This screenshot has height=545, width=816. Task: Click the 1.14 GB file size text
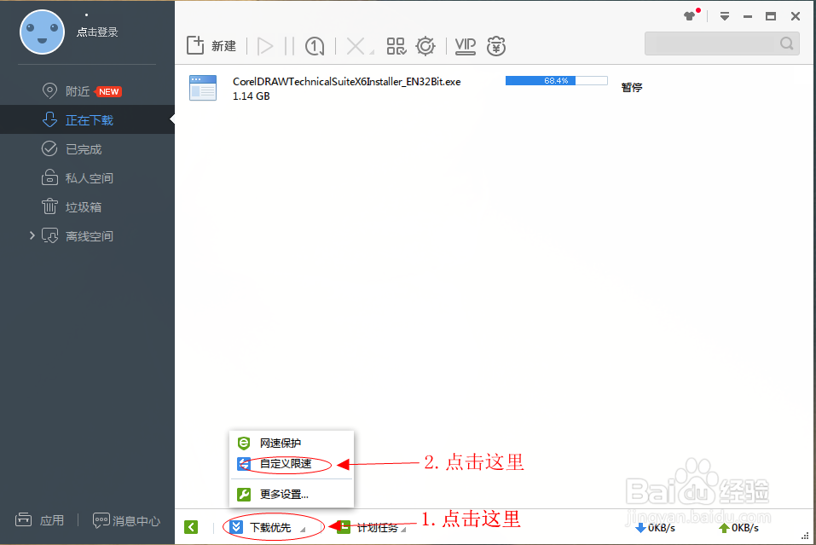(x=252, y=96)
